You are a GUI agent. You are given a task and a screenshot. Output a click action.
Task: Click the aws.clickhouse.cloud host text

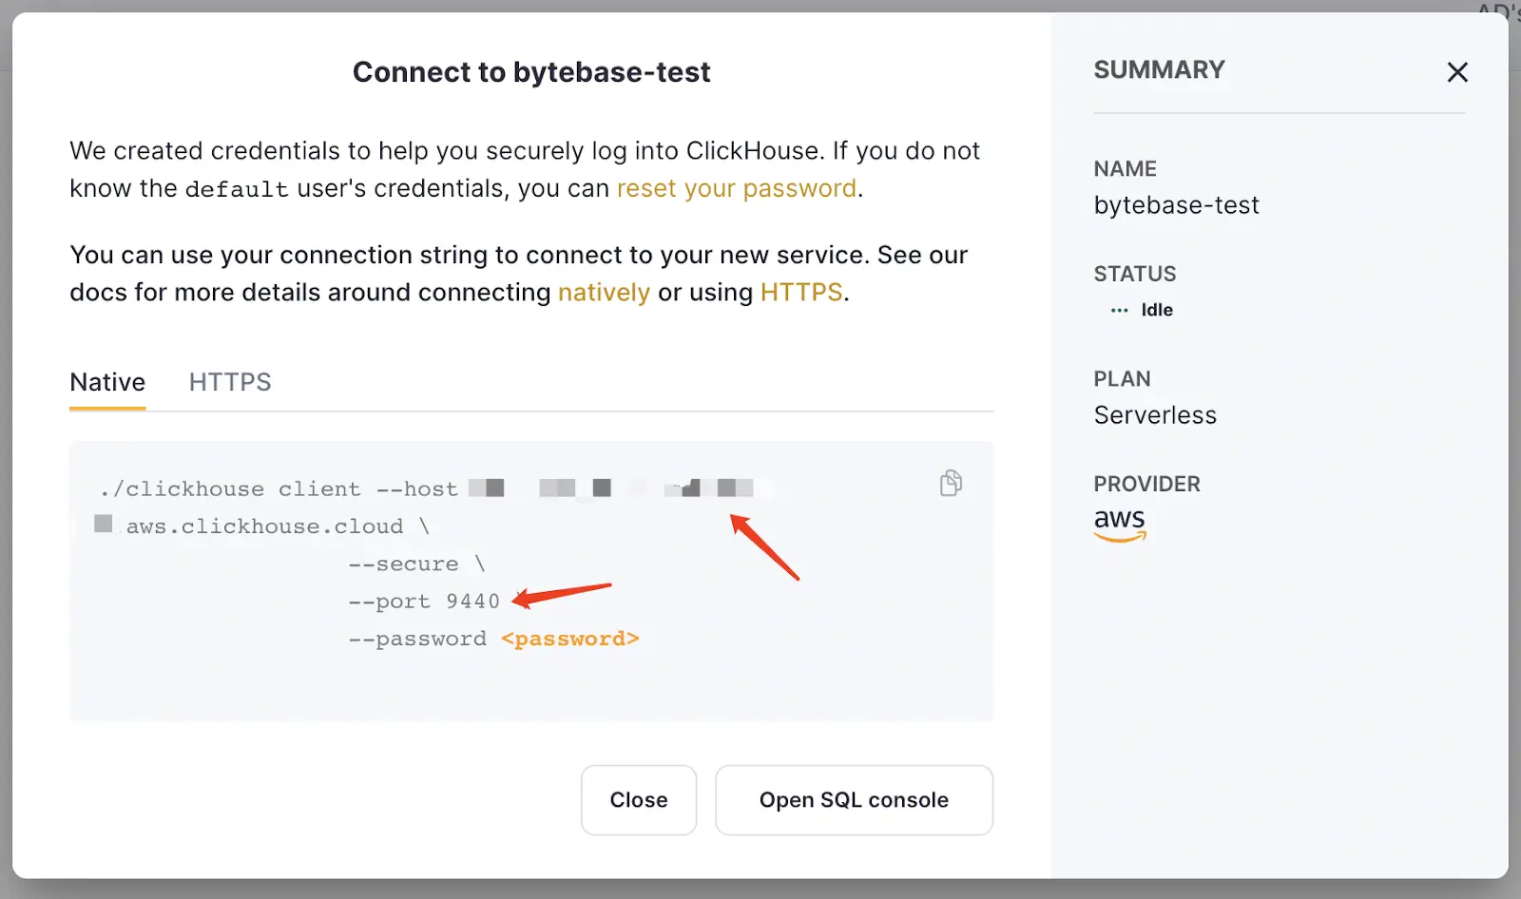coord(265,526)
